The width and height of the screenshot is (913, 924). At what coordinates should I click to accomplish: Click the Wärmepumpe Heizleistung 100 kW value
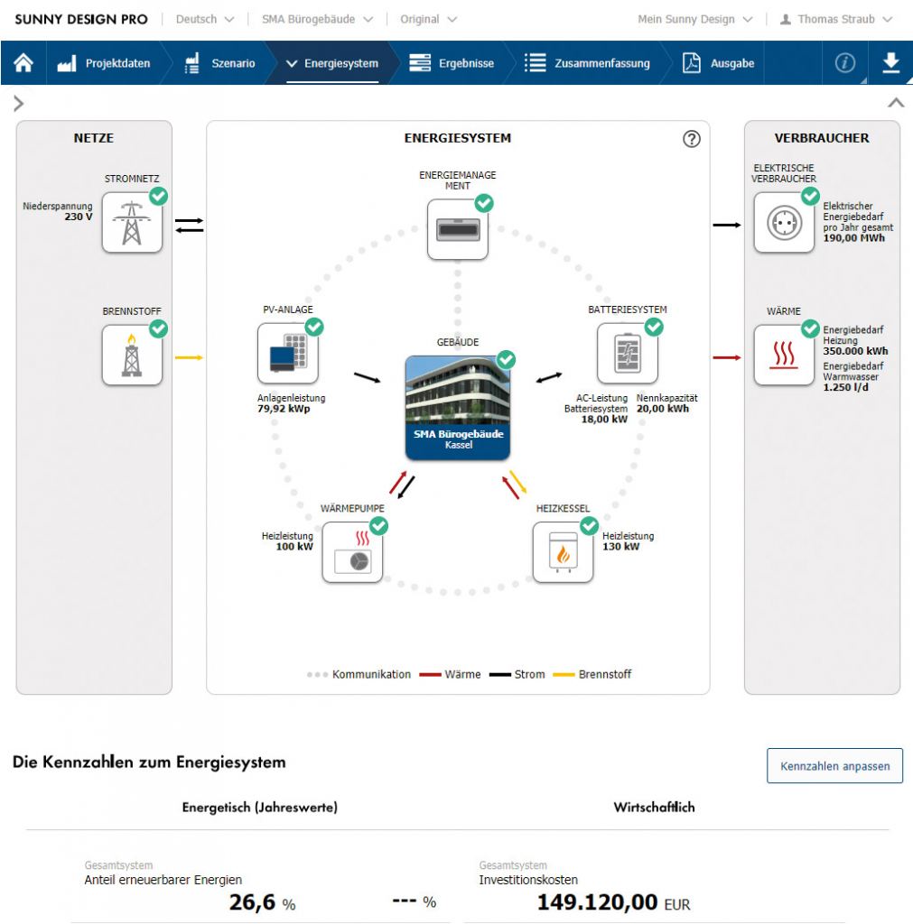pos(294,546)
